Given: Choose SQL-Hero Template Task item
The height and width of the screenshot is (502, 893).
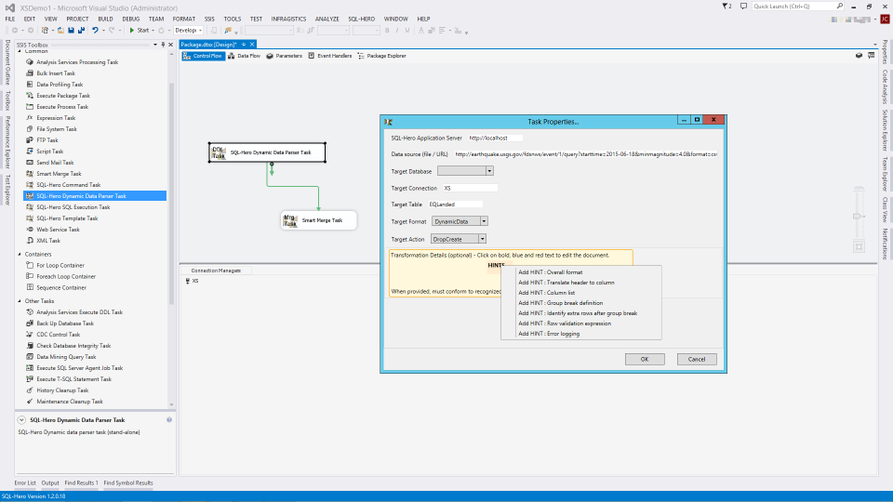Looking at the screenshot, I should (x=67, y=218).
